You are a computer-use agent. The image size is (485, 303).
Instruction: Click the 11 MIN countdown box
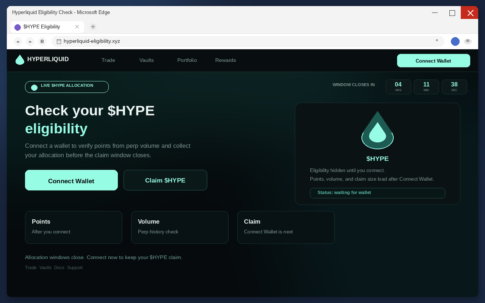tap(426, 87)
